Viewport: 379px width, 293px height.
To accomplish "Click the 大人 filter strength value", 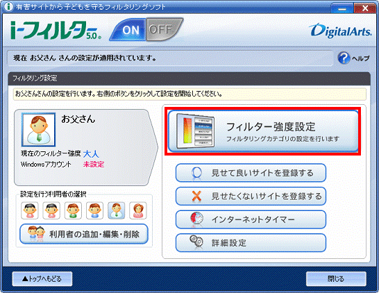I will point(91,154).
